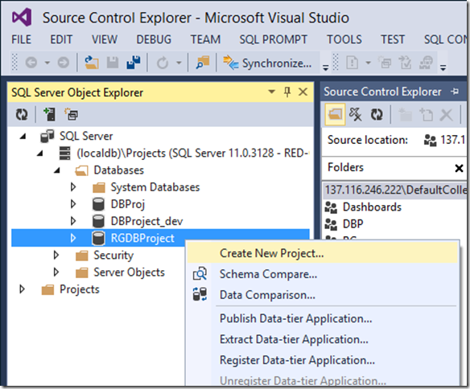Click the Source location server value
This screenshot has height=389, width=470.
[x=452, y=139]
